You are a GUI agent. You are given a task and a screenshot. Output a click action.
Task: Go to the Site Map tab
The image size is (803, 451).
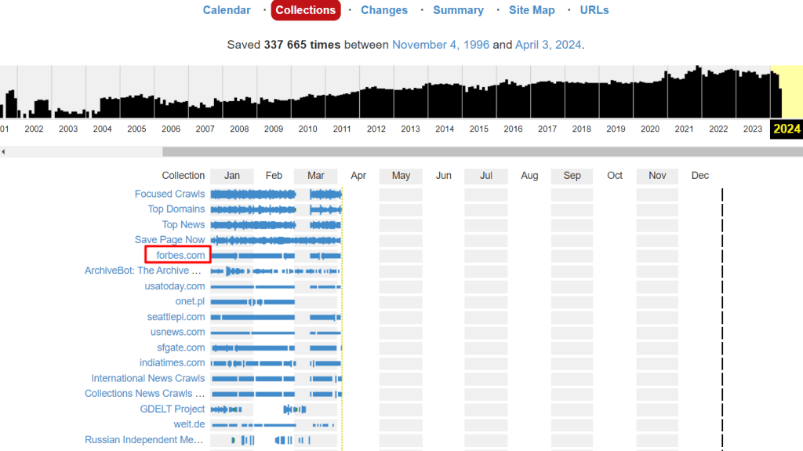point(532,10)
